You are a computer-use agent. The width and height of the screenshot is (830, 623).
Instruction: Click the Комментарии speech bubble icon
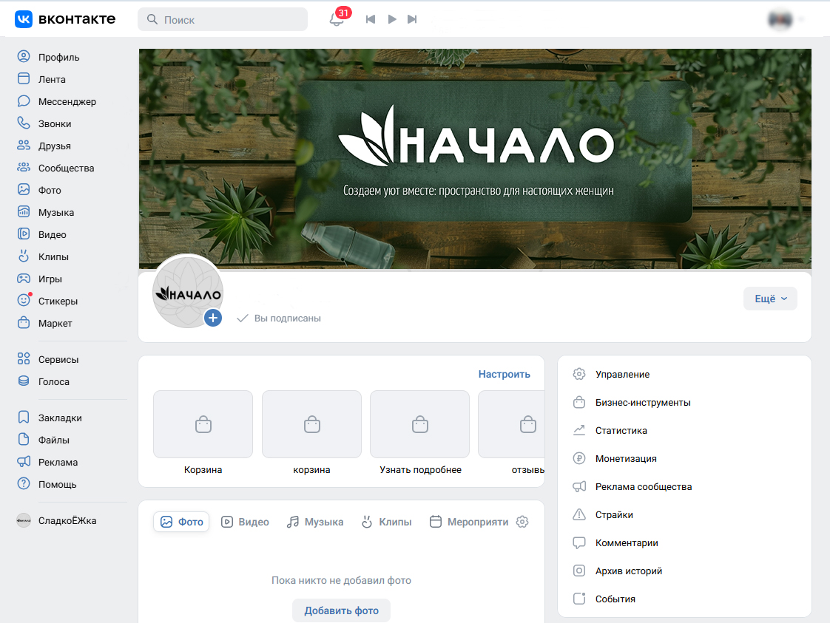coord(579,542)
